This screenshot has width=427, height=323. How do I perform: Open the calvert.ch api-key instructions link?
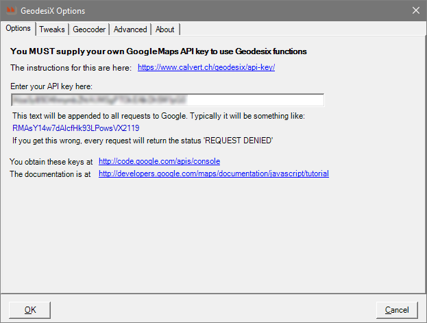click(206, 67)
